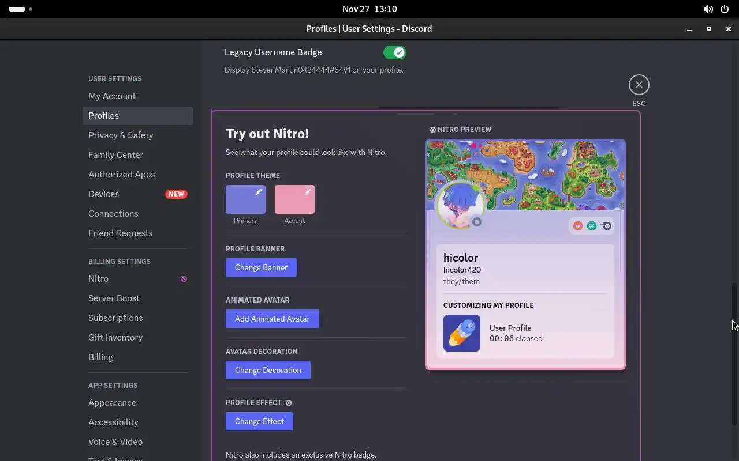
Task: Open Friend Requests settings
Action: [x=138, y=233]
